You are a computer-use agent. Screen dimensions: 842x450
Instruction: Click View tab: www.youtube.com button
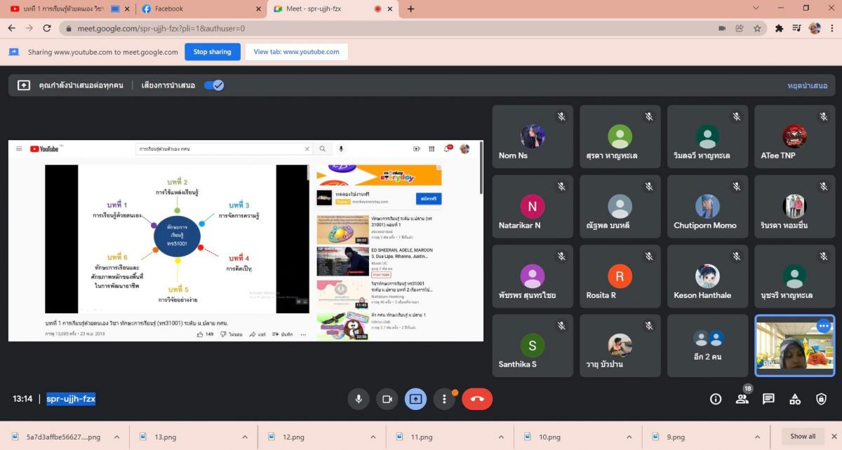tap(296, 52)
